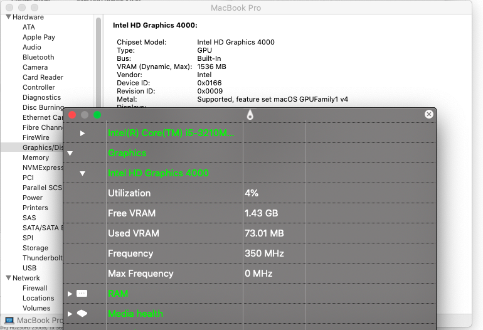This screenshot has width=483, height=330.
Task: Select Power in the sidebar
Action: click(x=33, y=198)
